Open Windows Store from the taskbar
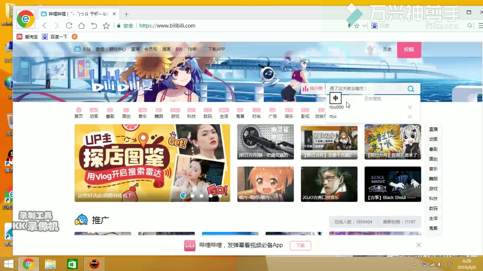The width and height of the screenshot is (483, 271). click(72, 264)
